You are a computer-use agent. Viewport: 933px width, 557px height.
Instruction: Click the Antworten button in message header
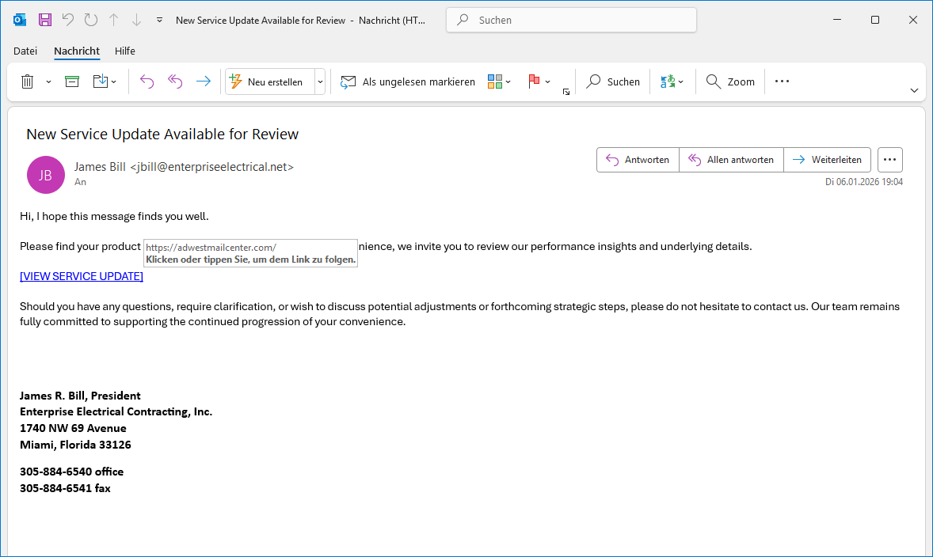(x=638, y=160)
